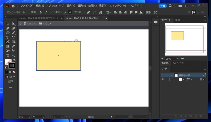211x122 pixels.
Task: Enable Draw Inside mode
Action: click(14, 77)
